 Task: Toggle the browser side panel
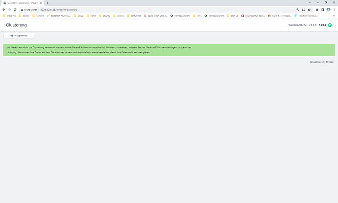point(323,10)
